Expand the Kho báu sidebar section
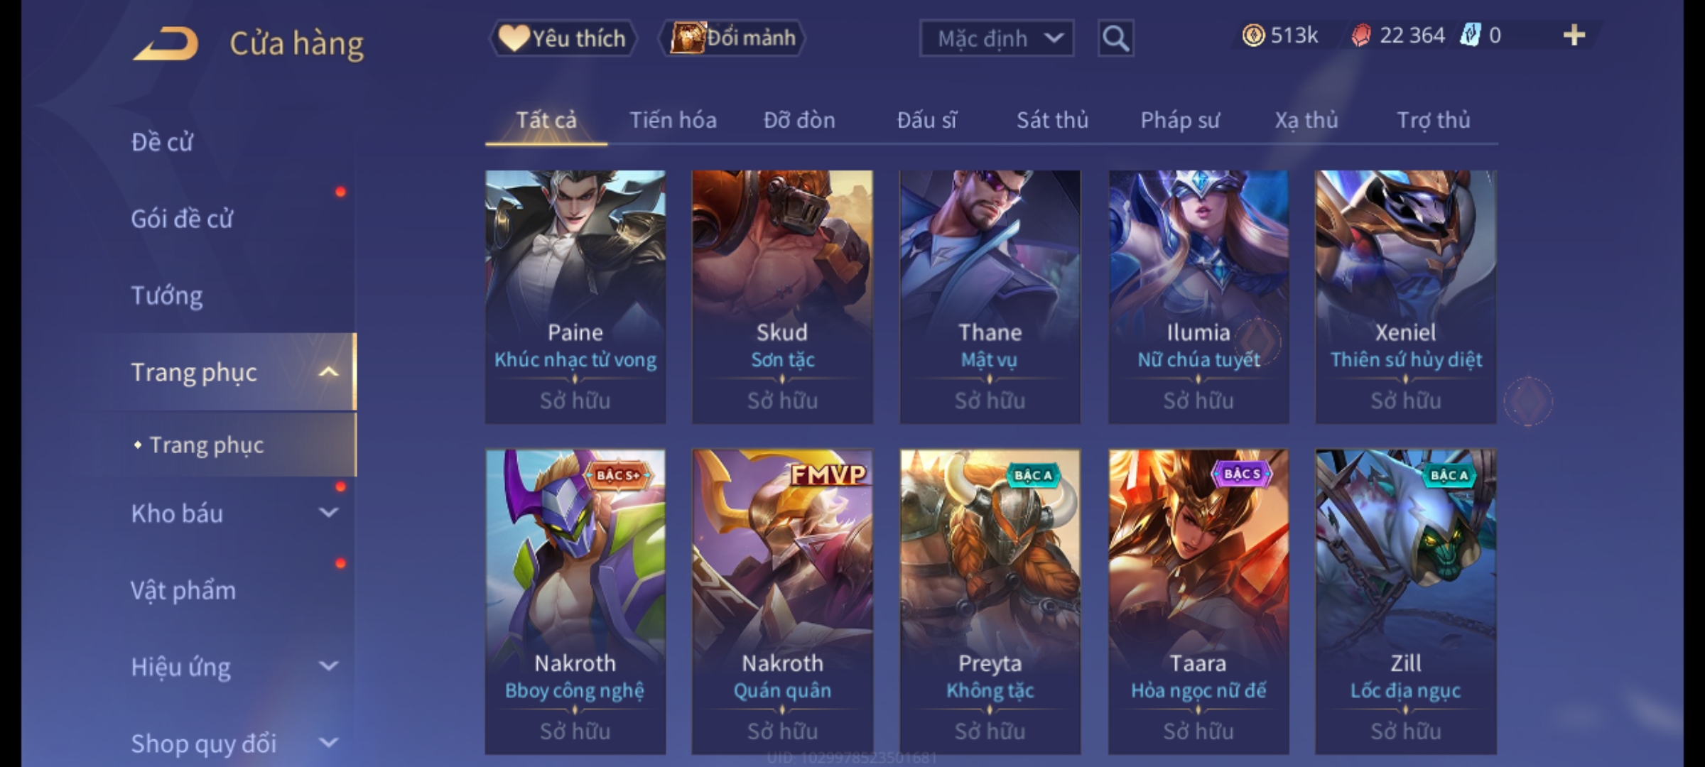Viewport: 1705px width, 767px height. pos(328,513)
